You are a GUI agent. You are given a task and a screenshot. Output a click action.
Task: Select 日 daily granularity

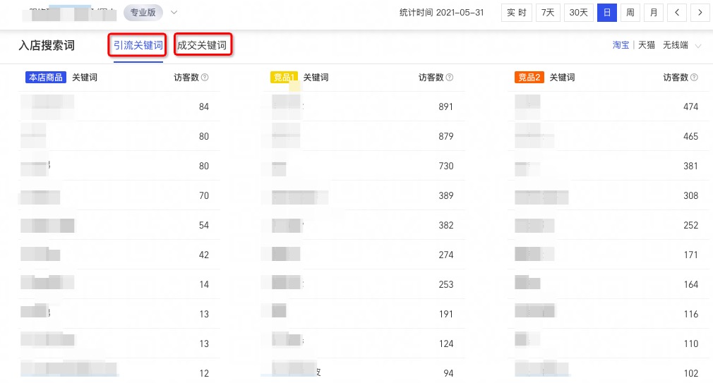click(x=607, y=13)
